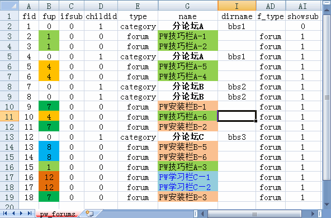331x218 pixels.
Task: Go to last sheet navigation arrow
Action: coord(30,214)
